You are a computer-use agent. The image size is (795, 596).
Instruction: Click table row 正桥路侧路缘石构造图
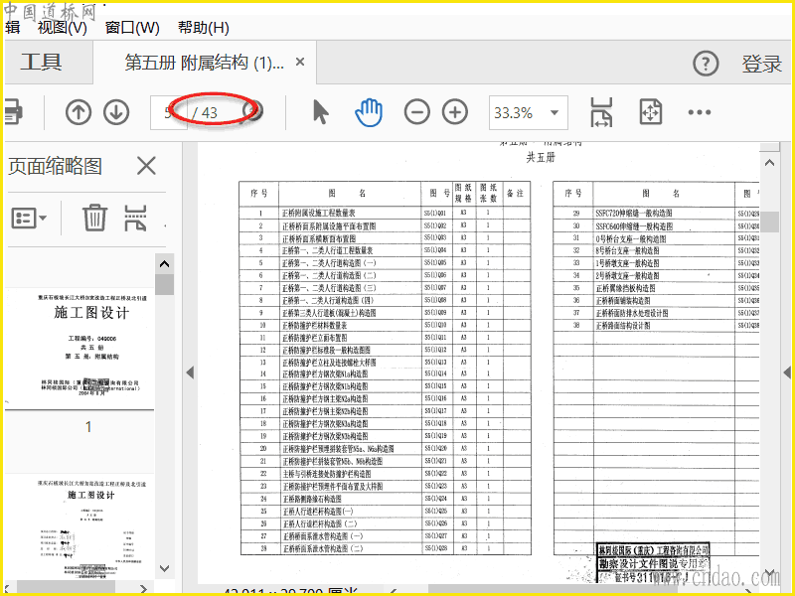pyautogui.click(x=385, y=499)
